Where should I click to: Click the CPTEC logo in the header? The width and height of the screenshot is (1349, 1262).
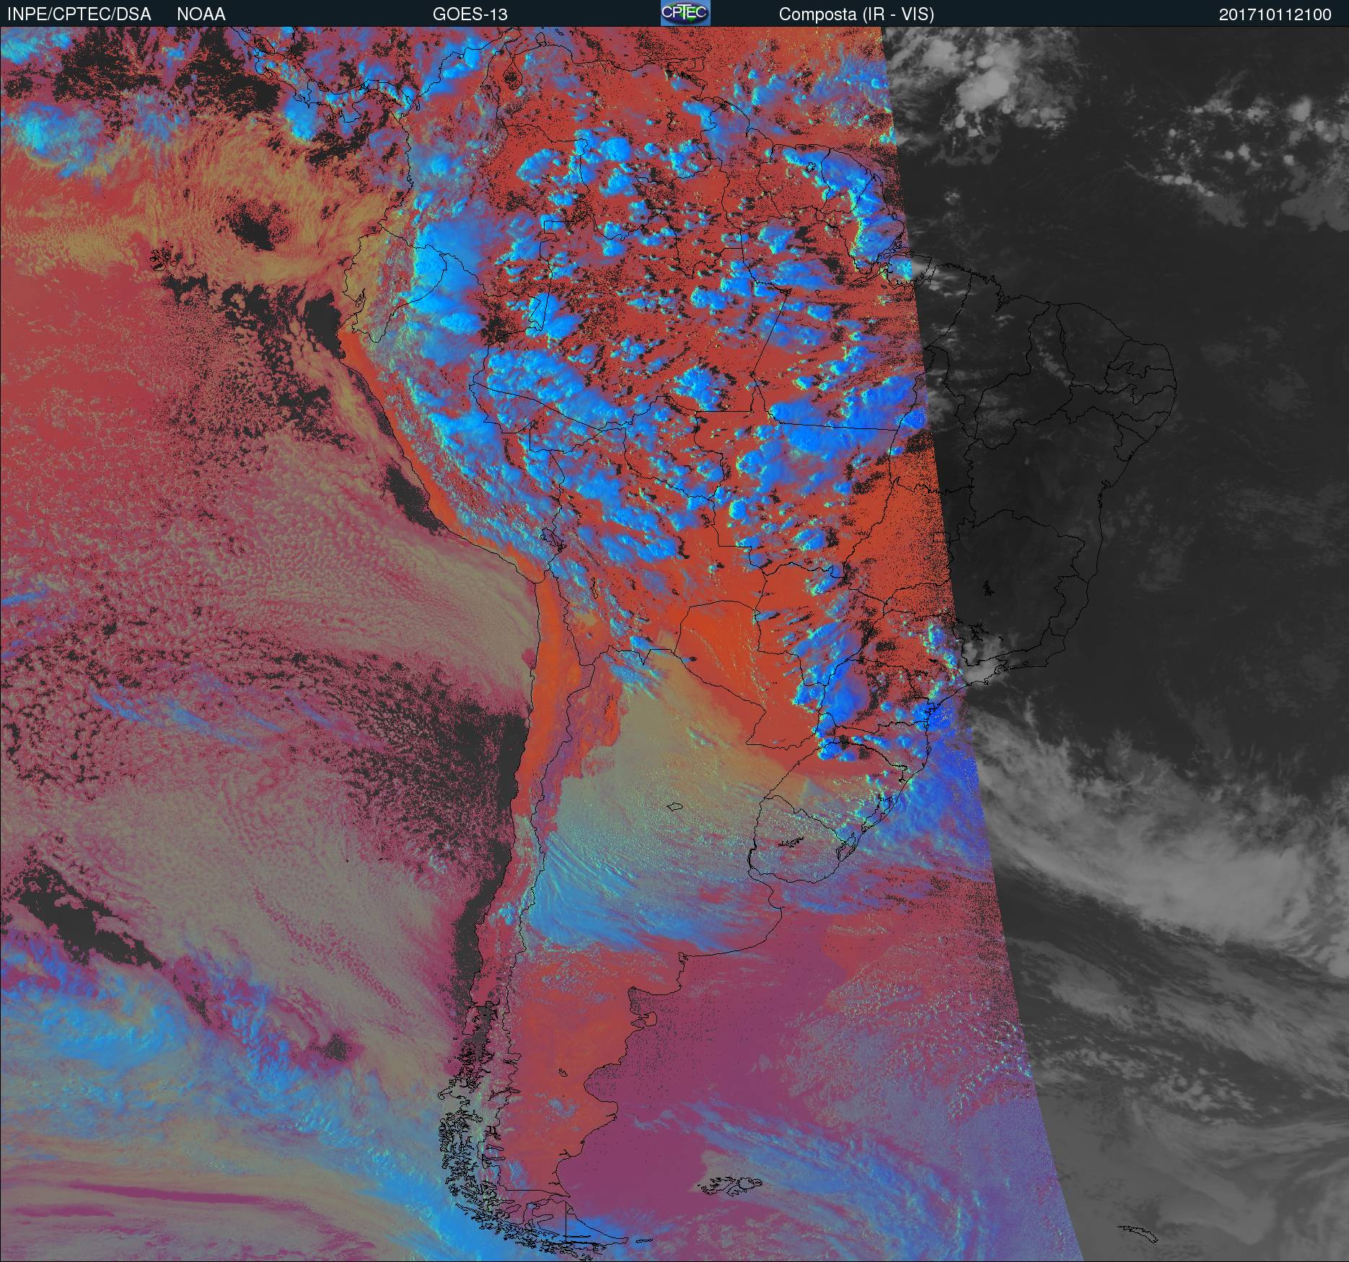(685, 13)
